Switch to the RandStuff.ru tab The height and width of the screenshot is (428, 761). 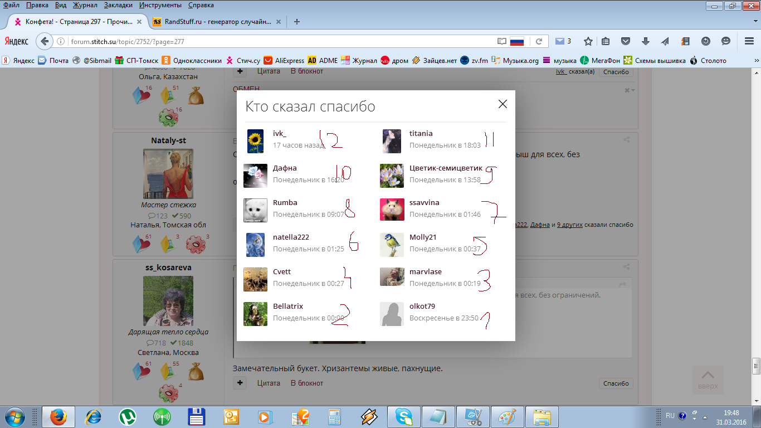point(217,22)
